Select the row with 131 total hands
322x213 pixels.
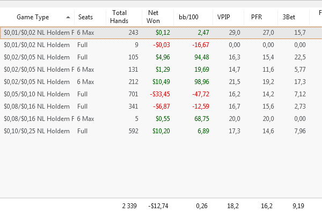click(161, 70)
